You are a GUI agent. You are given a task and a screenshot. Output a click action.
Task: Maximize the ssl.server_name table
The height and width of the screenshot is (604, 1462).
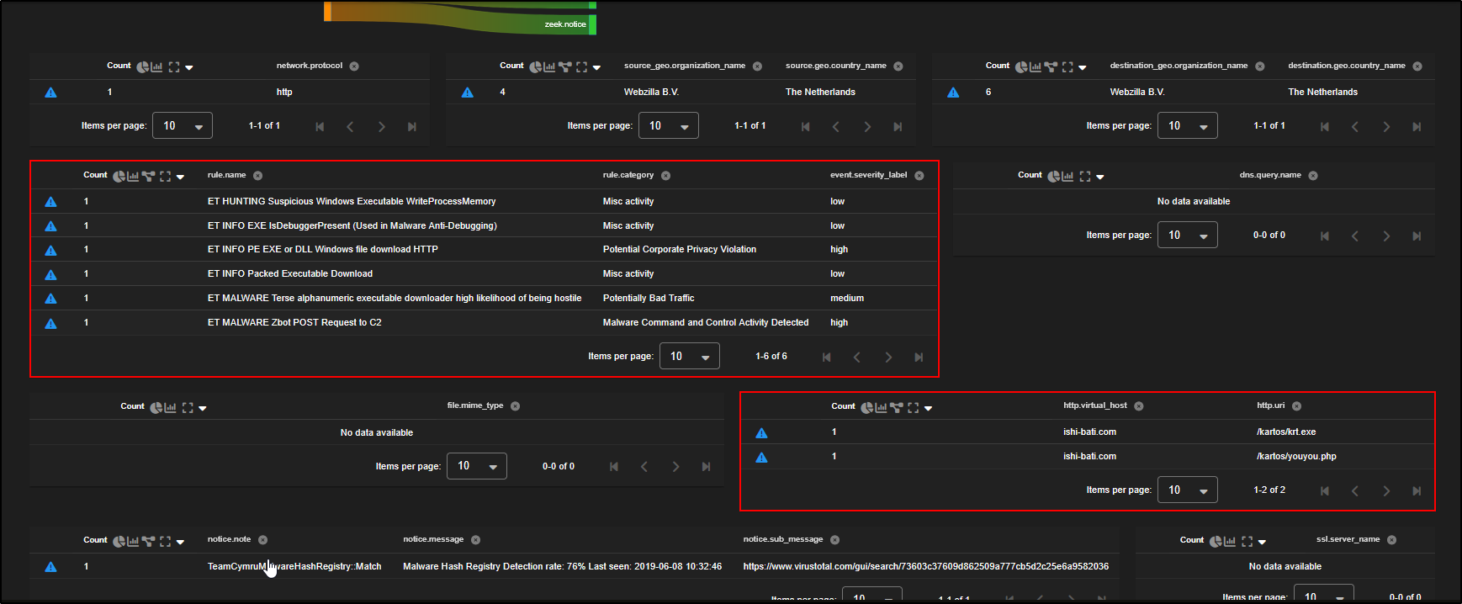[1247, 541]
